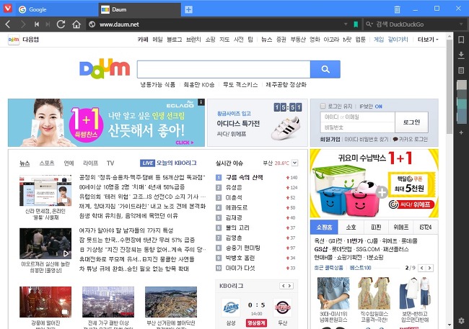Screen dimensions: 469x329
Task: Show previous shopping items page
Action: pyautogui.click(x=422, y=268)
